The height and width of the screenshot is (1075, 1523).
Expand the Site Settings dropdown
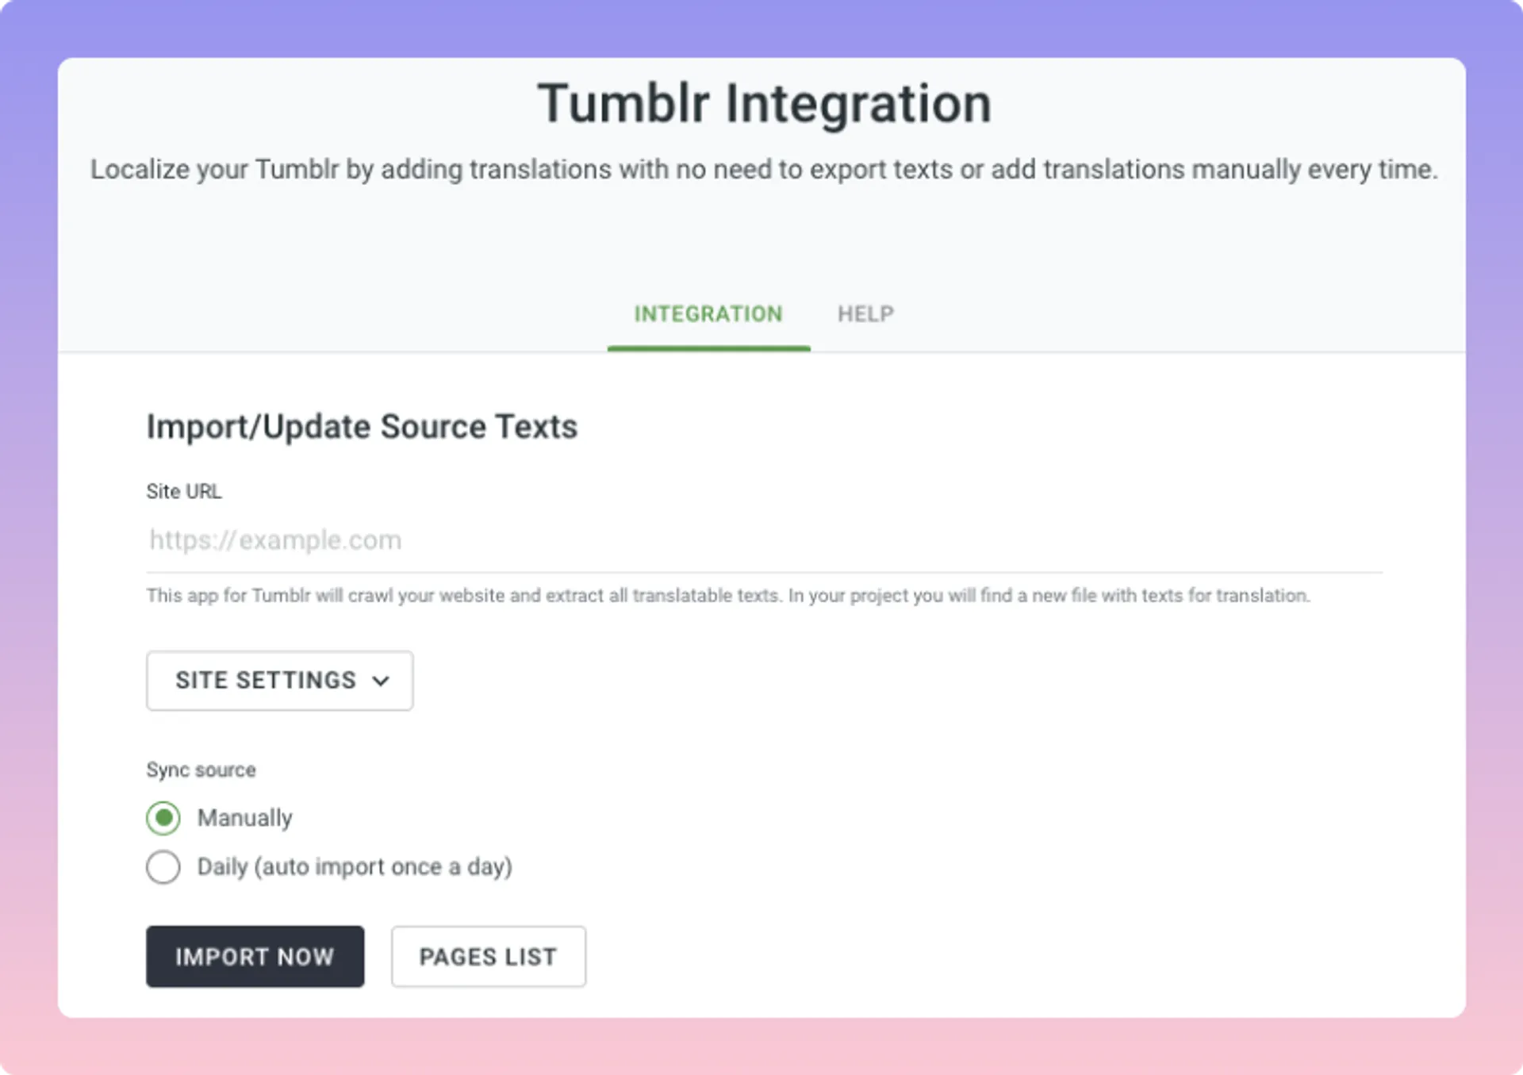[279, 681]
